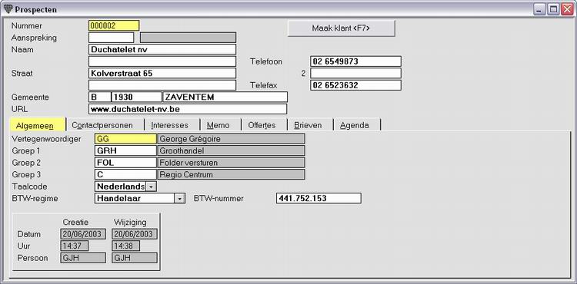Click the BTW-nummer field 441.752.153
This screenshot has width=577, height=284.
coord(319,198)
